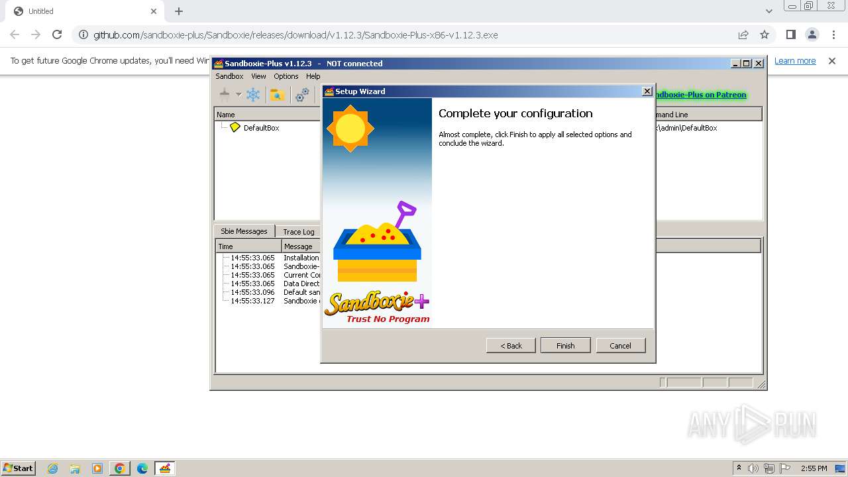Launch Internet Explorer from taskbar

coord(53,468)
